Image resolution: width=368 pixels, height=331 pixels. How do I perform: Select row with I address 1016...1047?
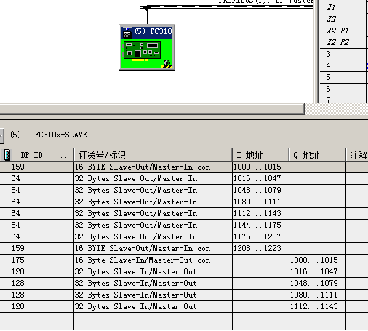(x=184, y=178)
